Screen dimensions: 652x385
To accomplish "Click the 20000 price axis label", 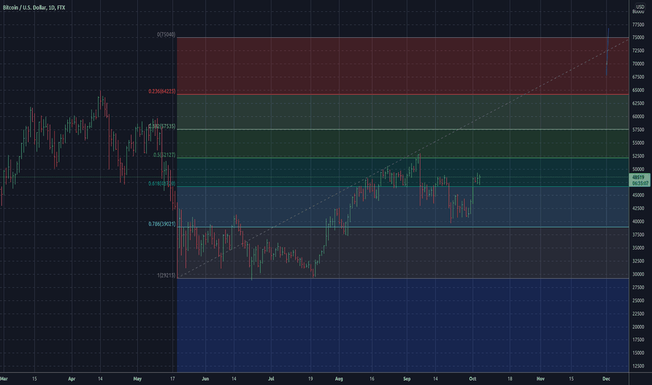I will 638,327.
